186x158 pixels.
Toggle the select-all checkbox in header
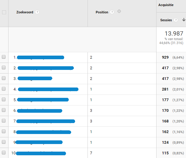pos(4,12)
